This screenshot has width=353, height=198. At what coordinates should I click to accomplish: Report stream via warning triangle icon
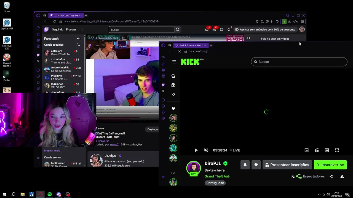[x=342, y=177]
